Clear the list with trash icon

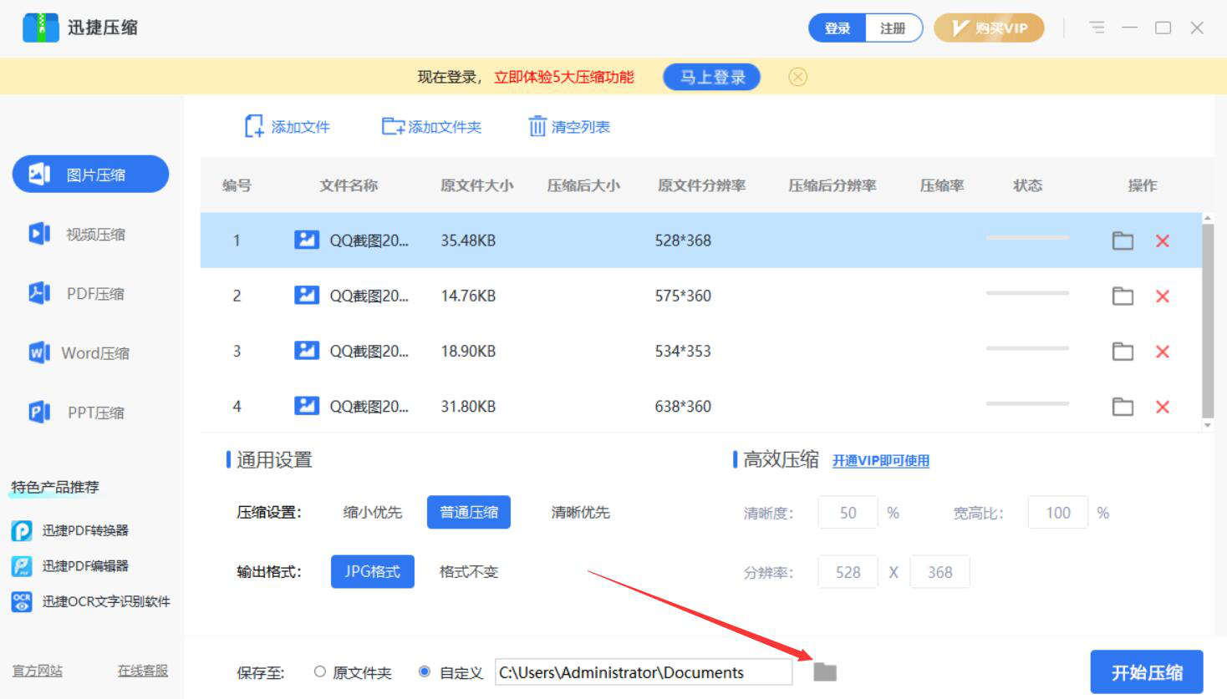[x=537, y=126]
